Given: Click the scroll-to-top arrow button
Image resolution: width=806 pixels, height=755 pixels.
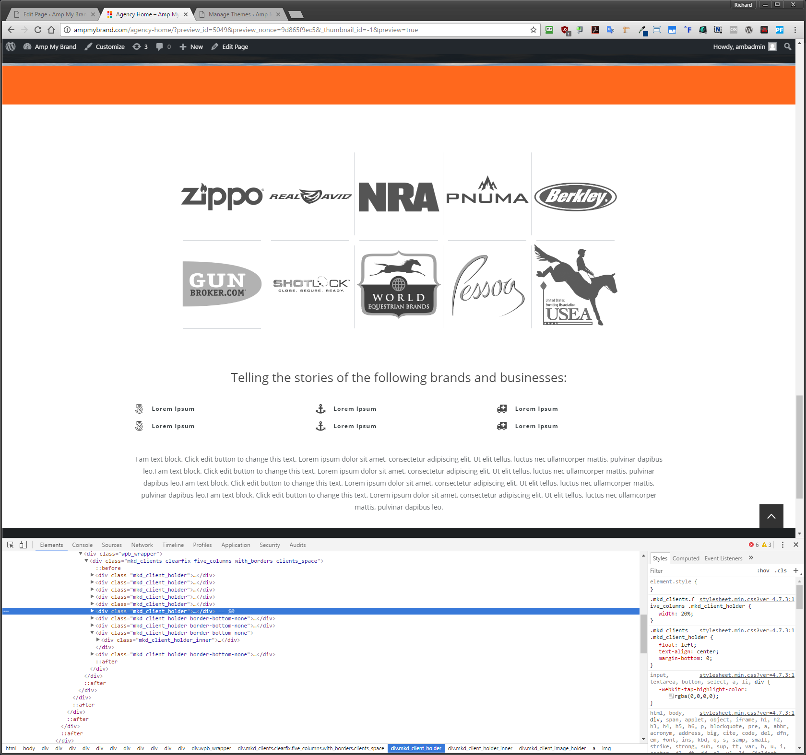Looking at the screenshot, I should pos(771,516).
